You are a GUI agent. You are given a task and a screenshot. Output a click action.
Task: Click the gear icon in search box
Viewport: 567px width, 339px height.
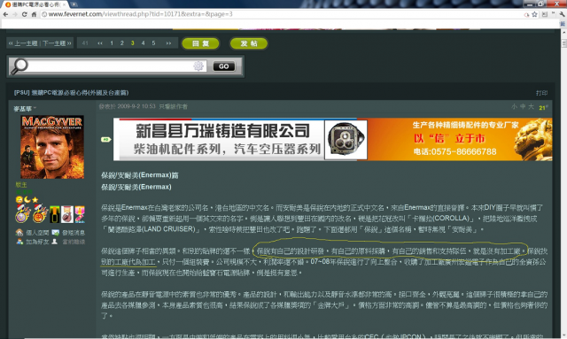click(x=198, y=65)
